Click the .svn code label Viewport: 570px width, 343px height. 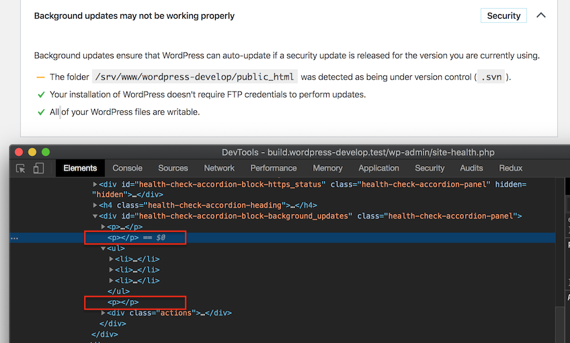click(x=491, y=77)
